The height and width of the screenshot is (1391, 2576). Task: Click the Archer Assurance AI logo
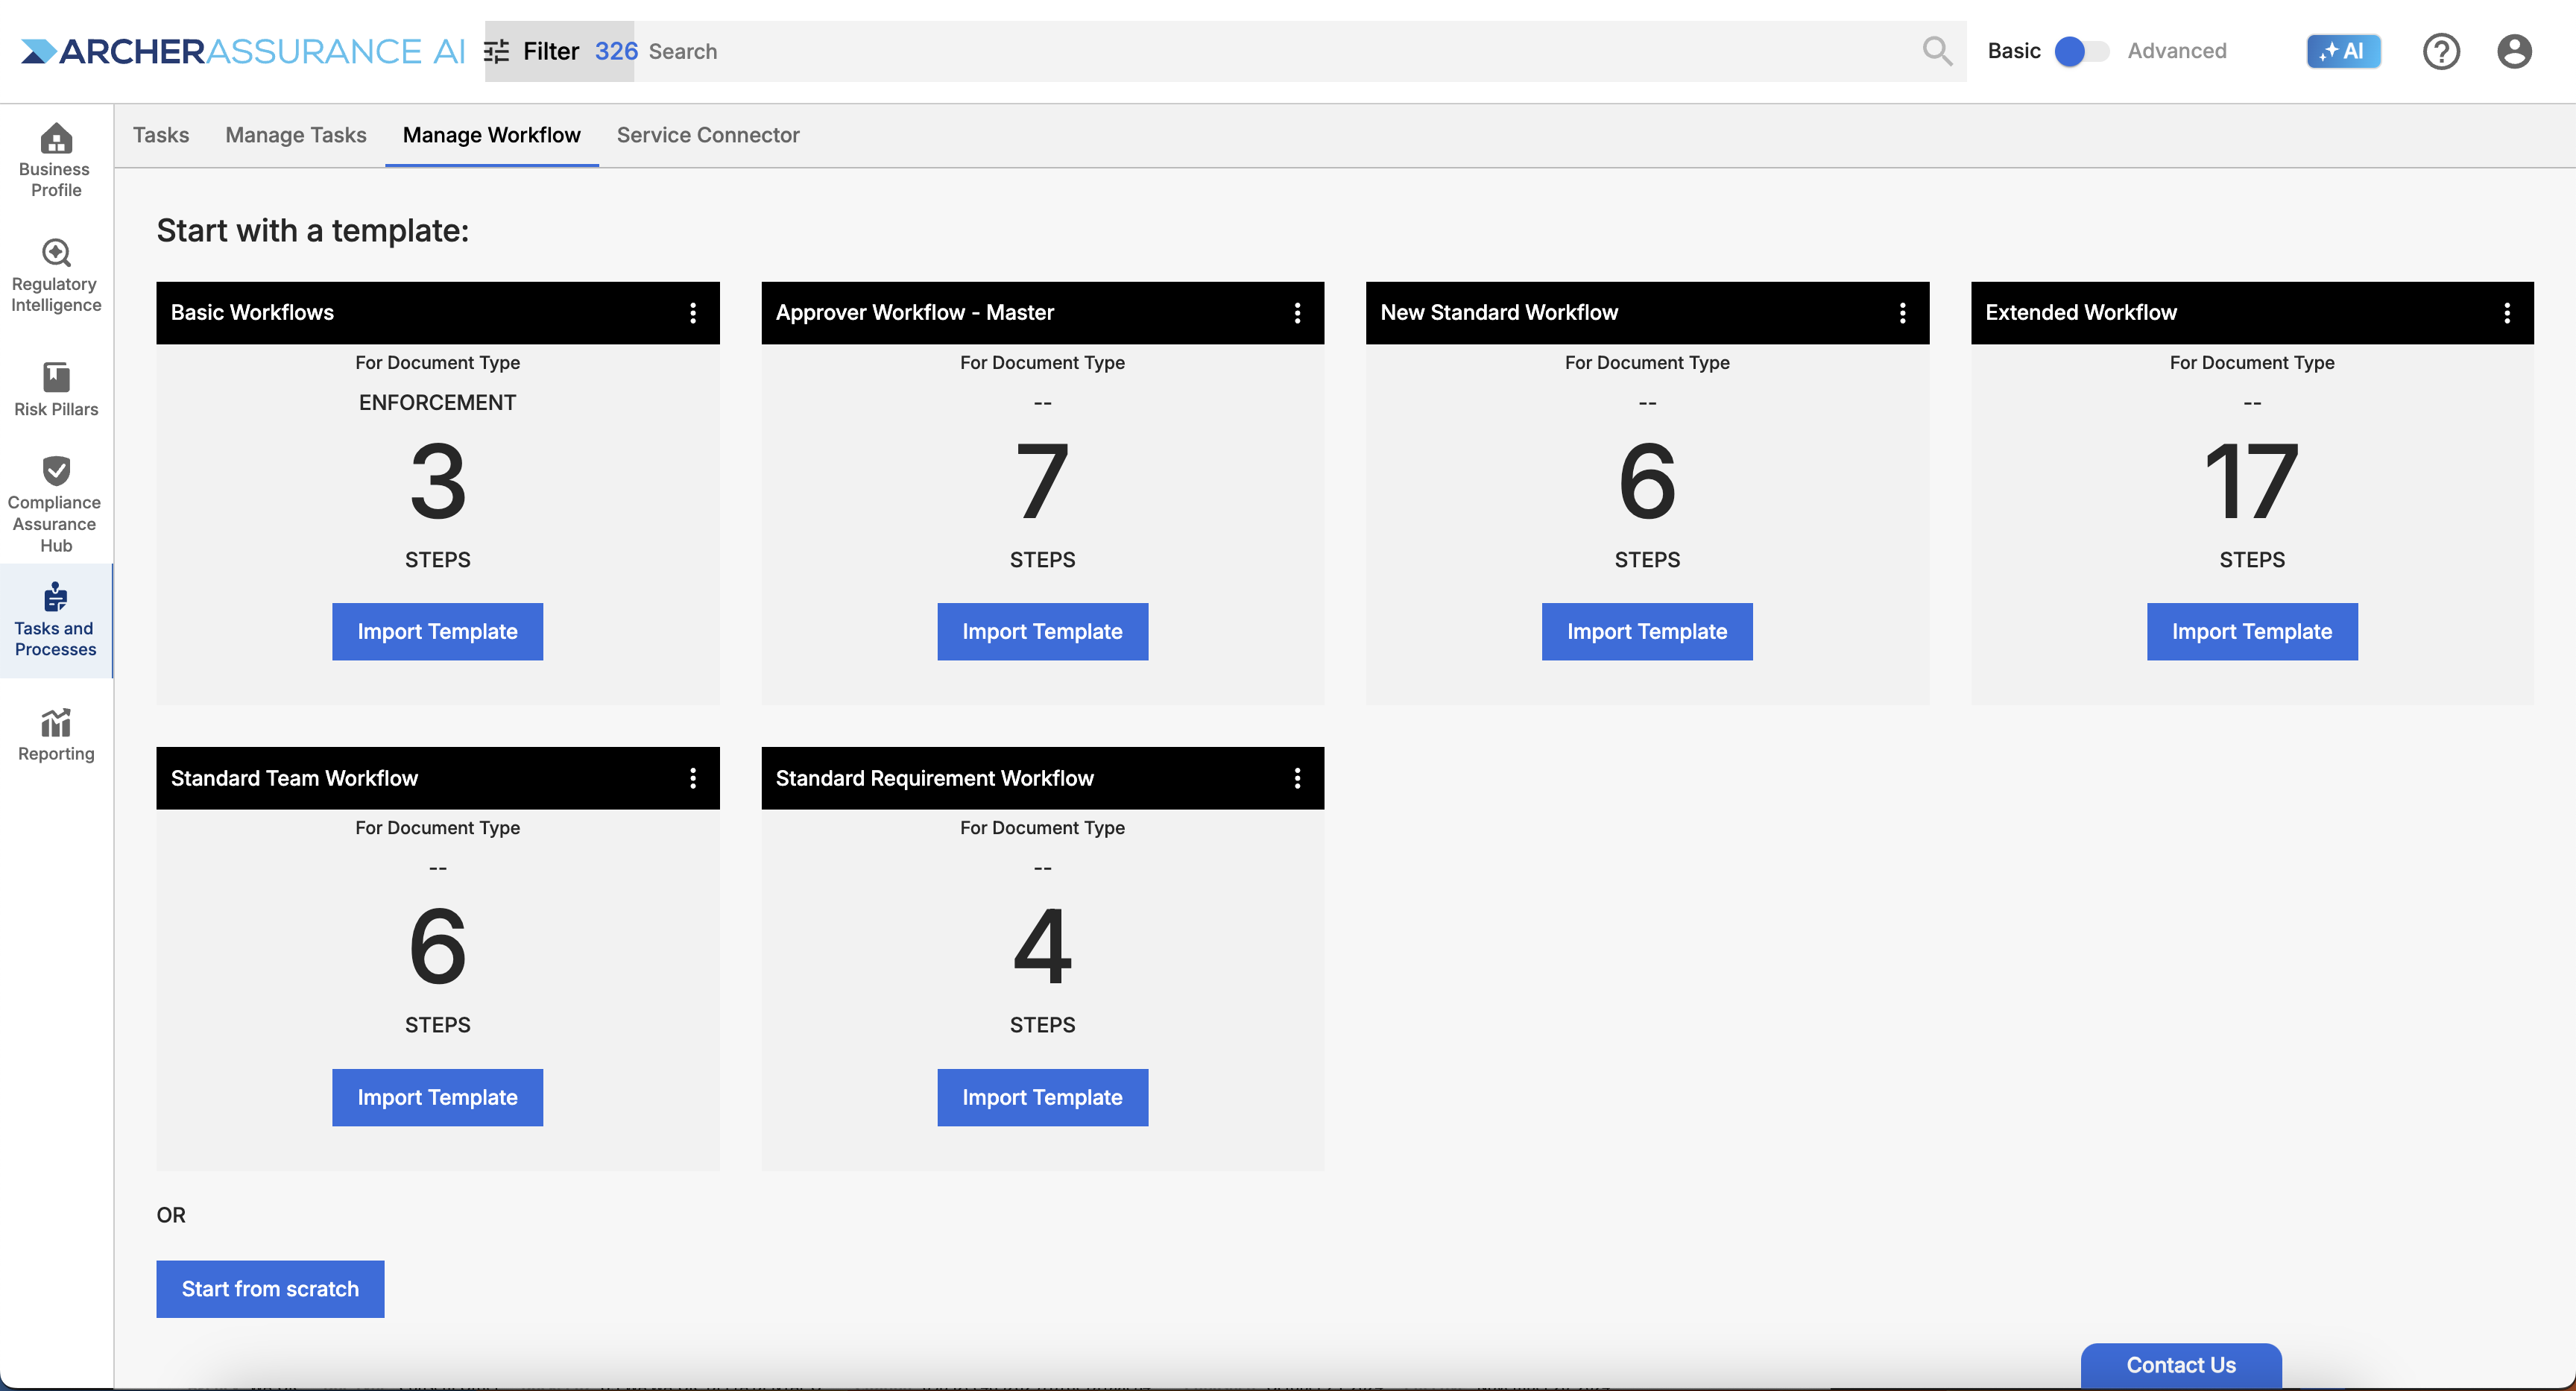[243, 51]
